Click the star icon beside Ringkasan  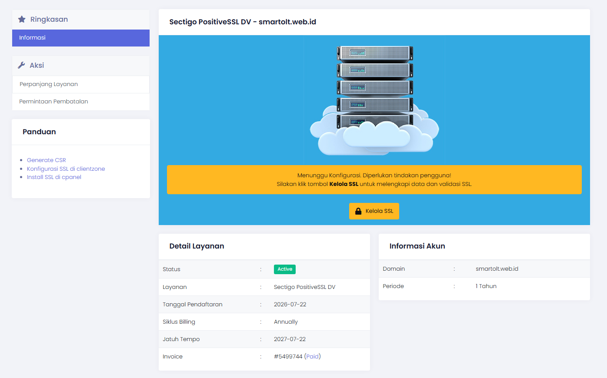pyautogui.click(x=22, y=20)
